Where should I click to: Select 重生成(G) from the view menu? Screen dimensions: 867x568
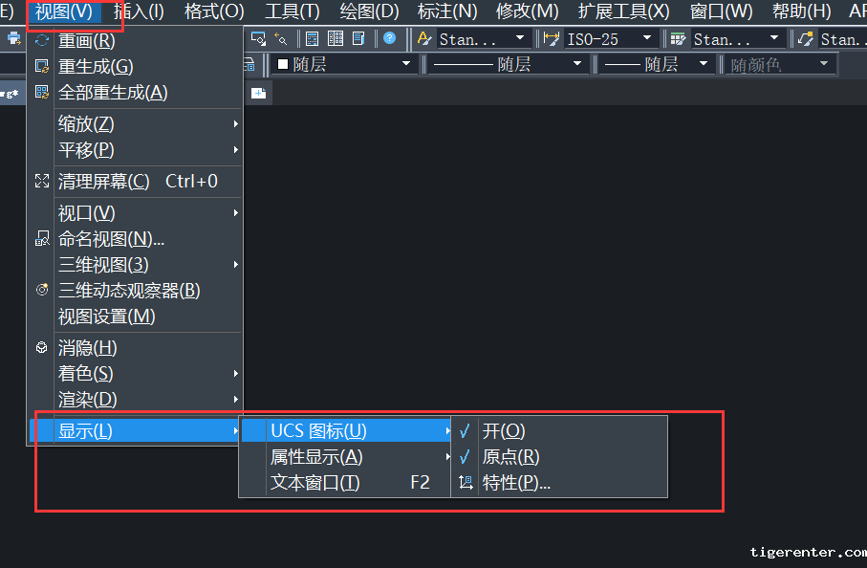tap(96, 67)
